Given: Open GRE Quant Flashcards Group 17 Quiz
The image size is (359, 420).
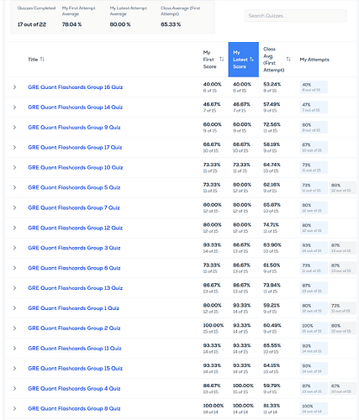Looking at the screenshot, I should pyautogui.click(x=75, y=147).
